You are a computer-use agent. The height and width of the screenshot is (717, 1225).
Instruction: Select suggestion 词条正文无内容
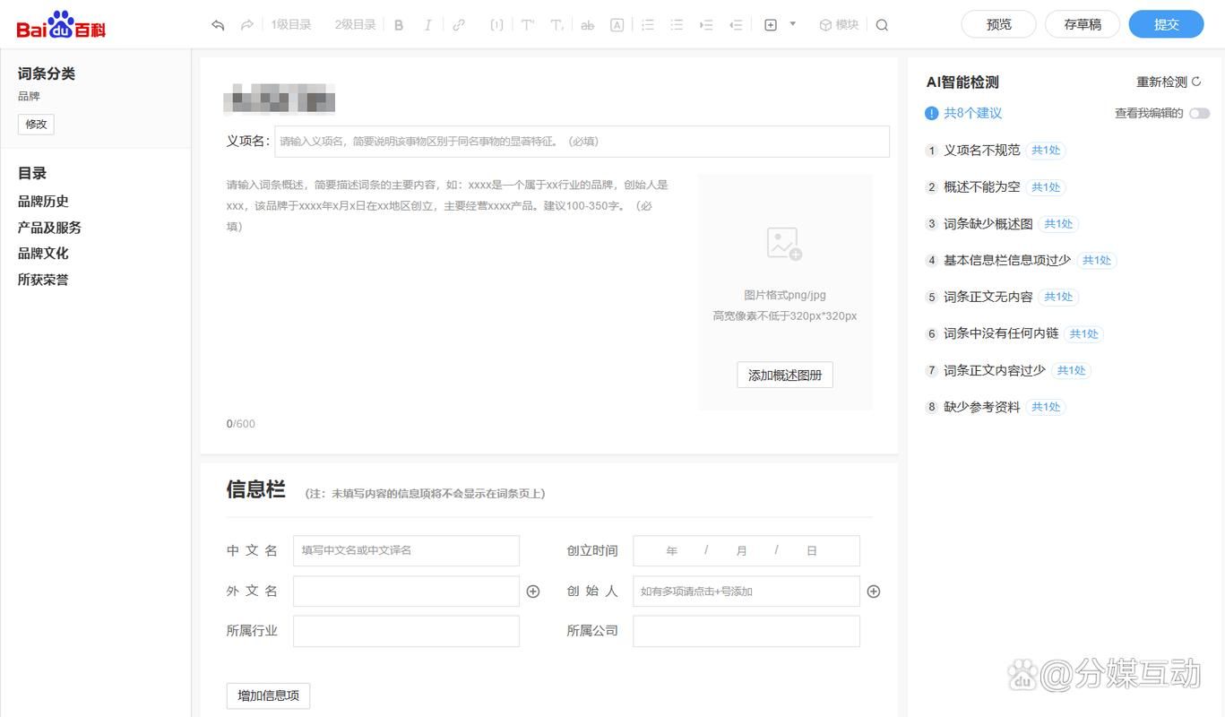(988, 297)
